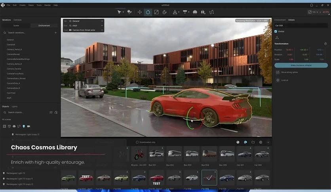Click the arrow selection tool
Screen dimensions: 331x192
click(x=120, y=12)
